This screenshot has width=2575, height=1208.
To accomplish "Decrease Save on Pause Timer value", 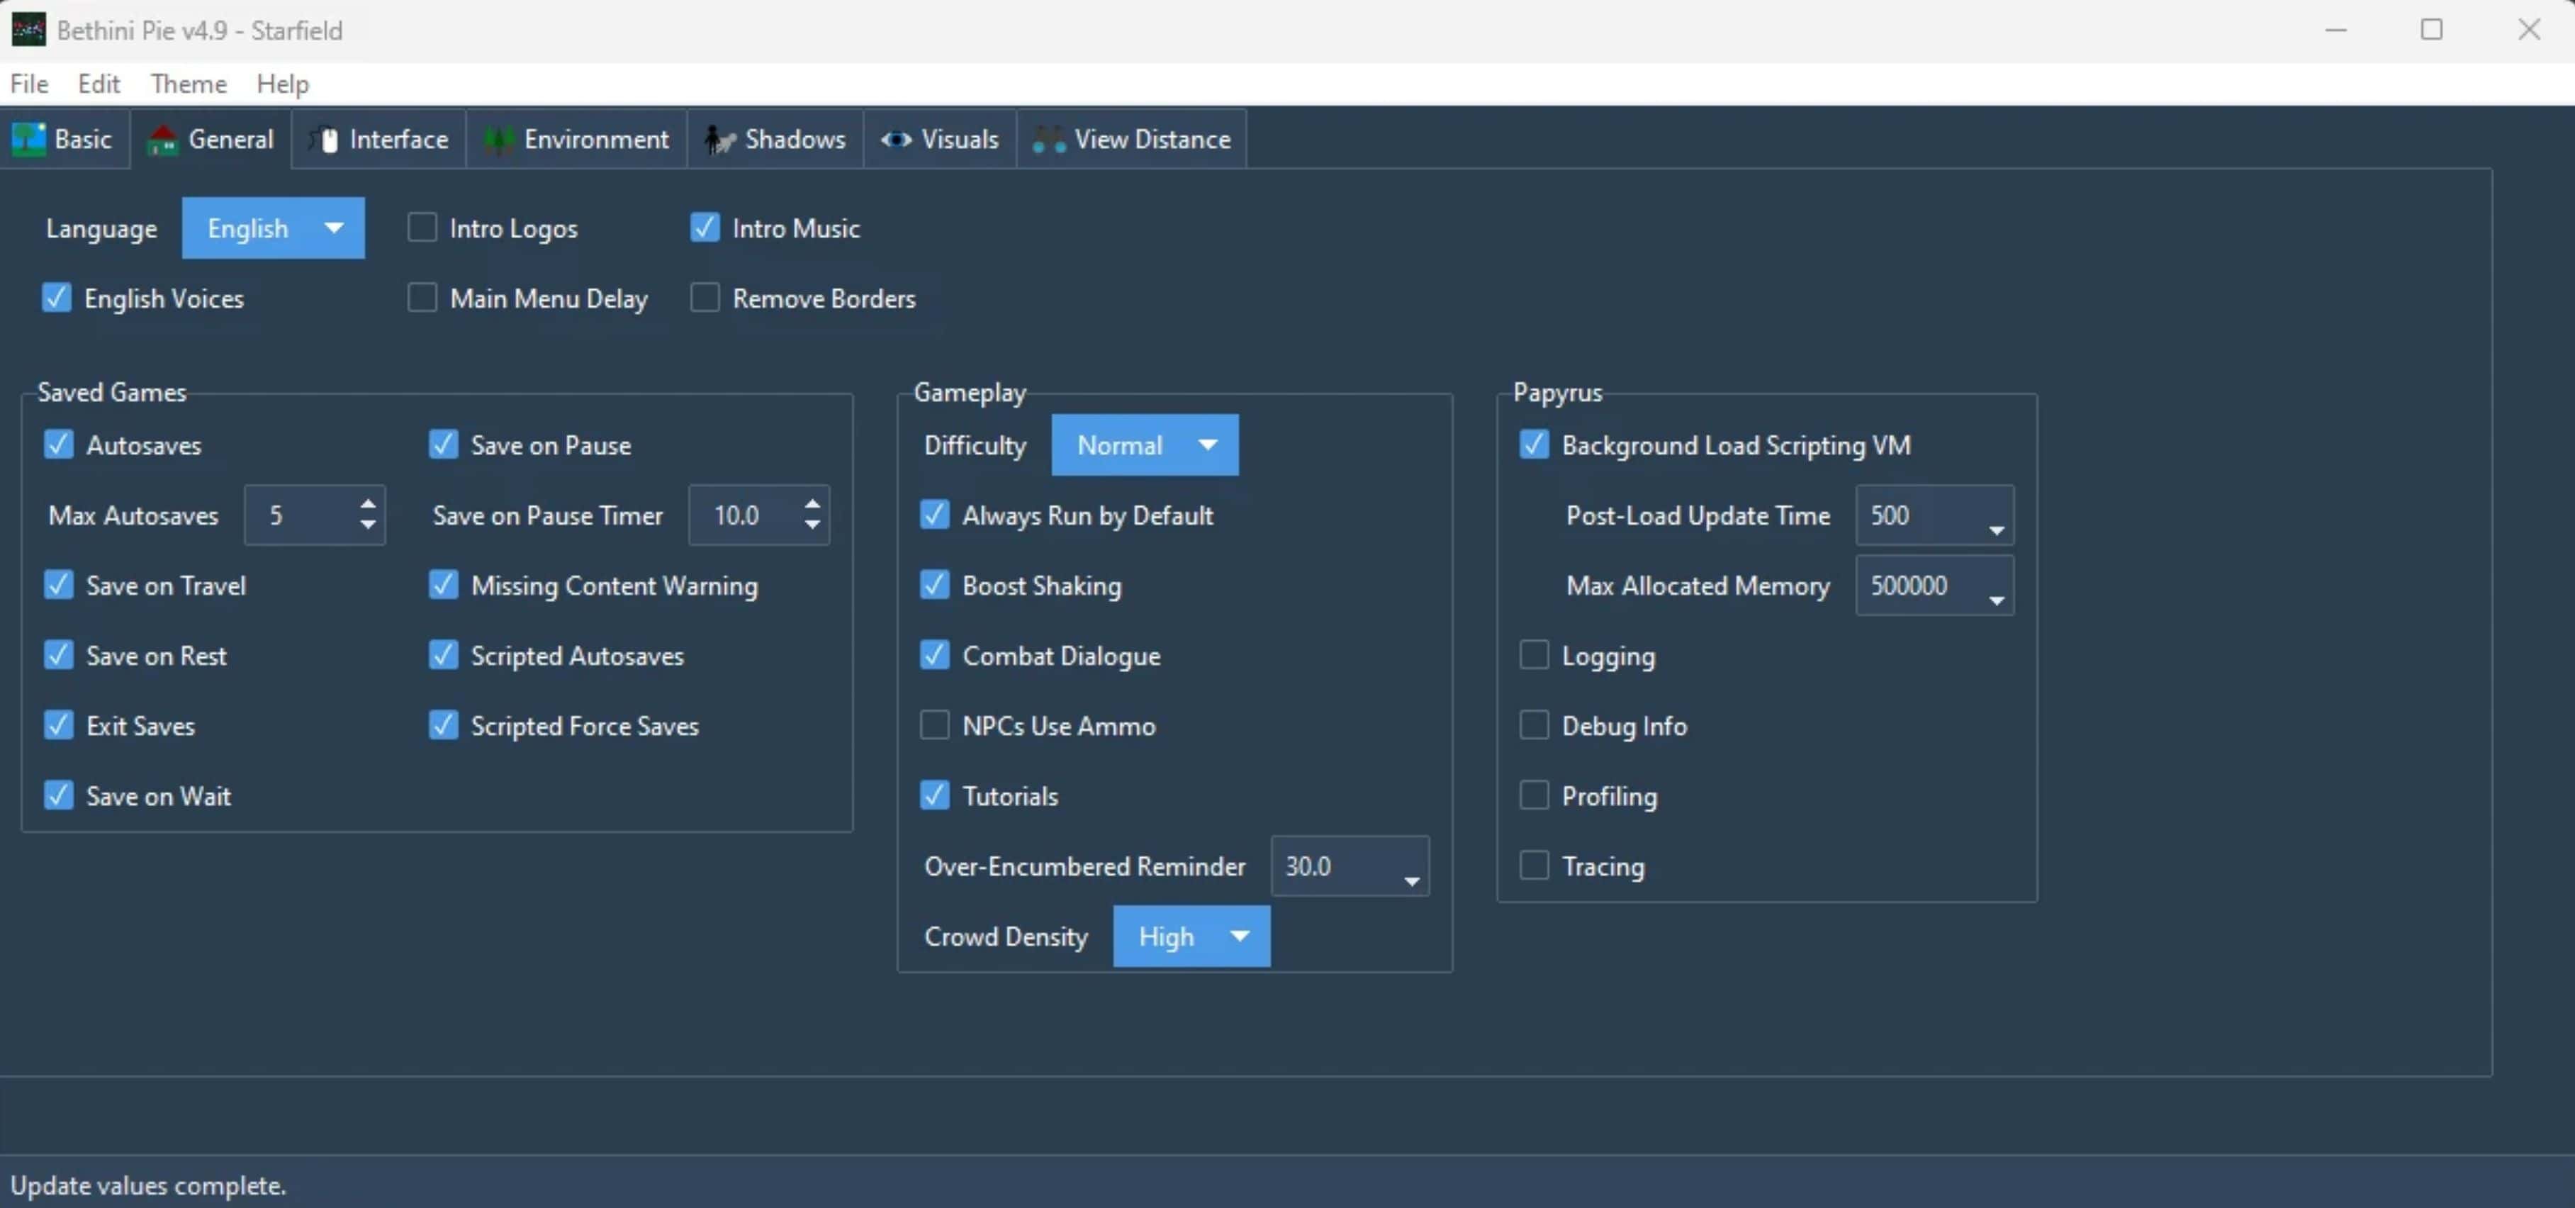I will (812, 526).
